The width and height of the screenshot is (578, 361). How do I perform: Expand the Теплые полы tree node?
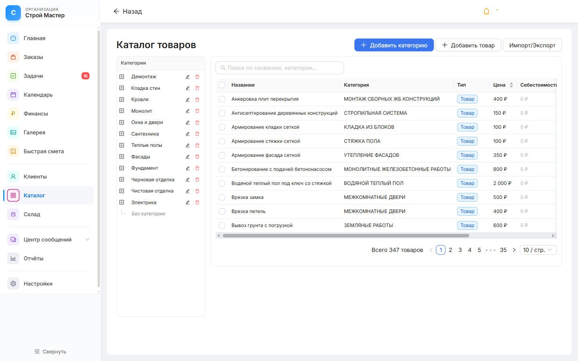tap(122, 145)
